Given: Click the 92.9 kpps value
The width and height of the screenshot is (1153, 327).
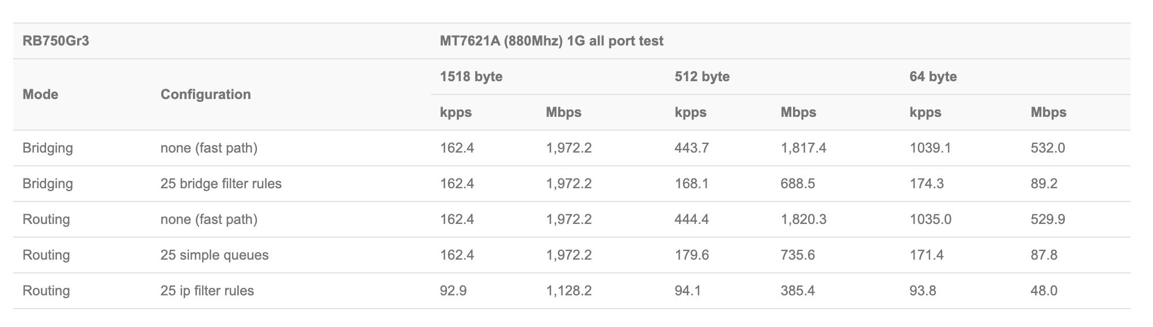Looking at the screenshot, I should (453, 291).
